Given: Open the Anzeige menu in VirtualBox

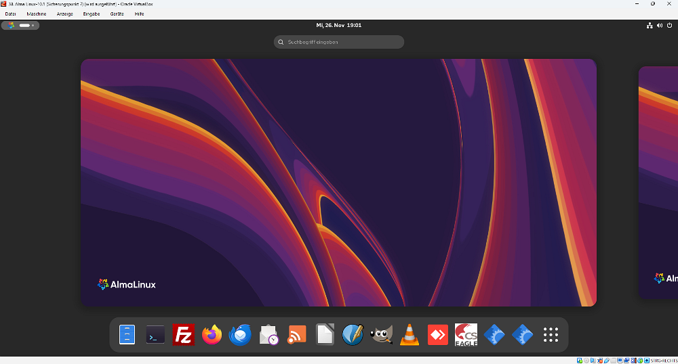Looking at the screenshot, I should [65, 14].
